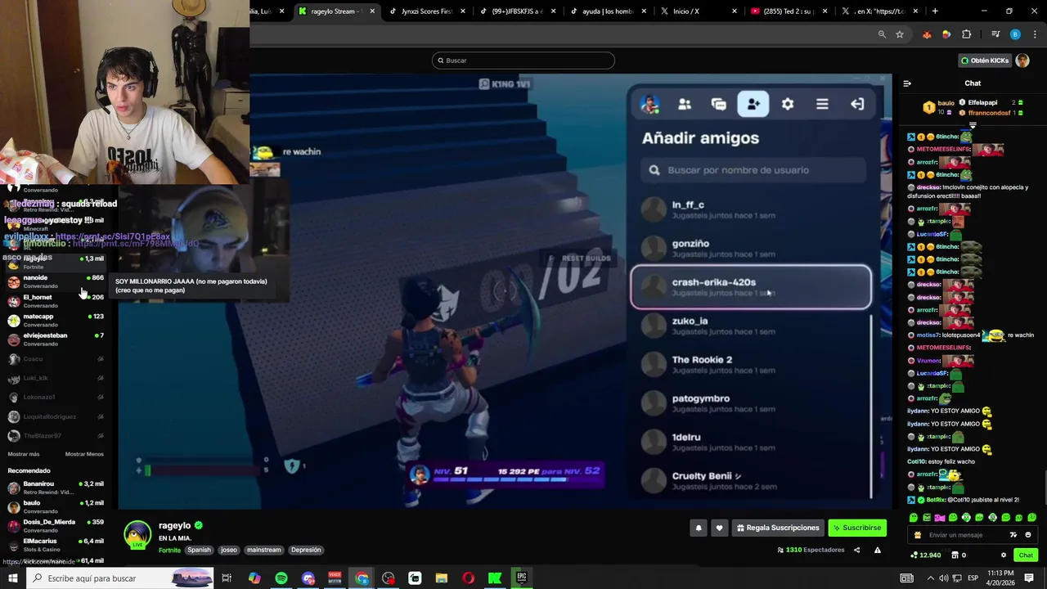Click the Obtén KICKs button
Image resolution: width=1047 pixels, height=589 pixels.
(985, 61)
